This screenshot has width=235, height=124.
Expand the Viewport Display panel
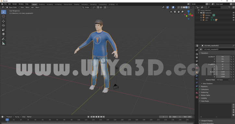pyautogui.click(x=207, y=121)
